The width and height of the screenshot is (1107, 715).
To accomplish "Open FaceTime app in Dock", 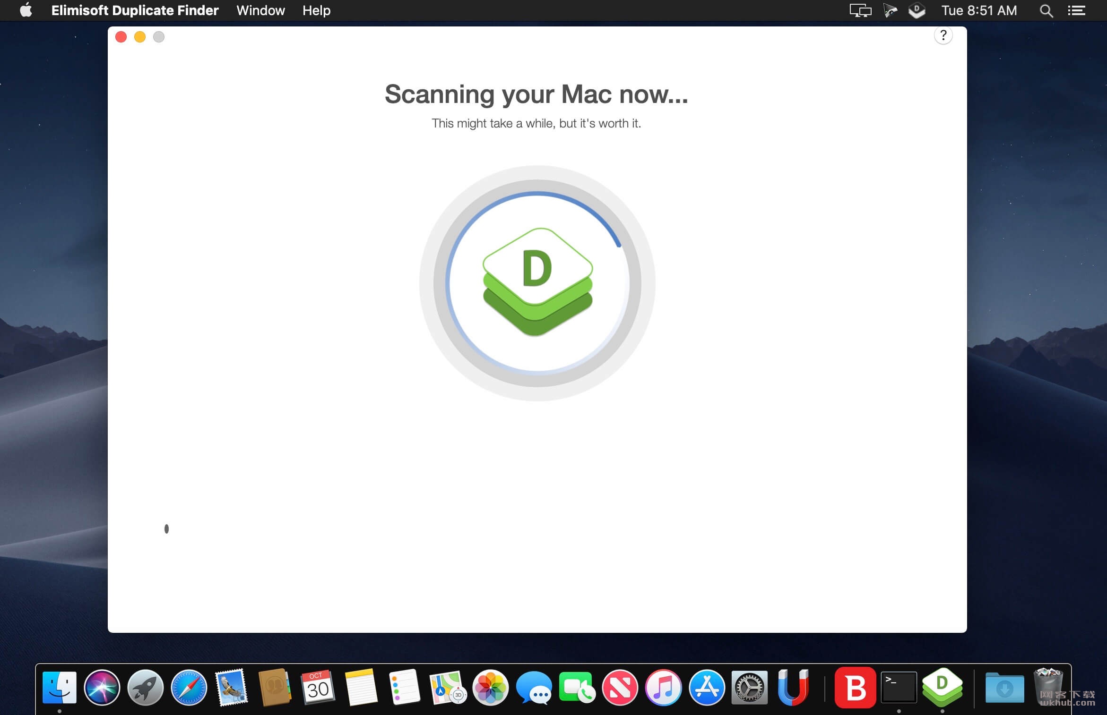I will [577, 687].
